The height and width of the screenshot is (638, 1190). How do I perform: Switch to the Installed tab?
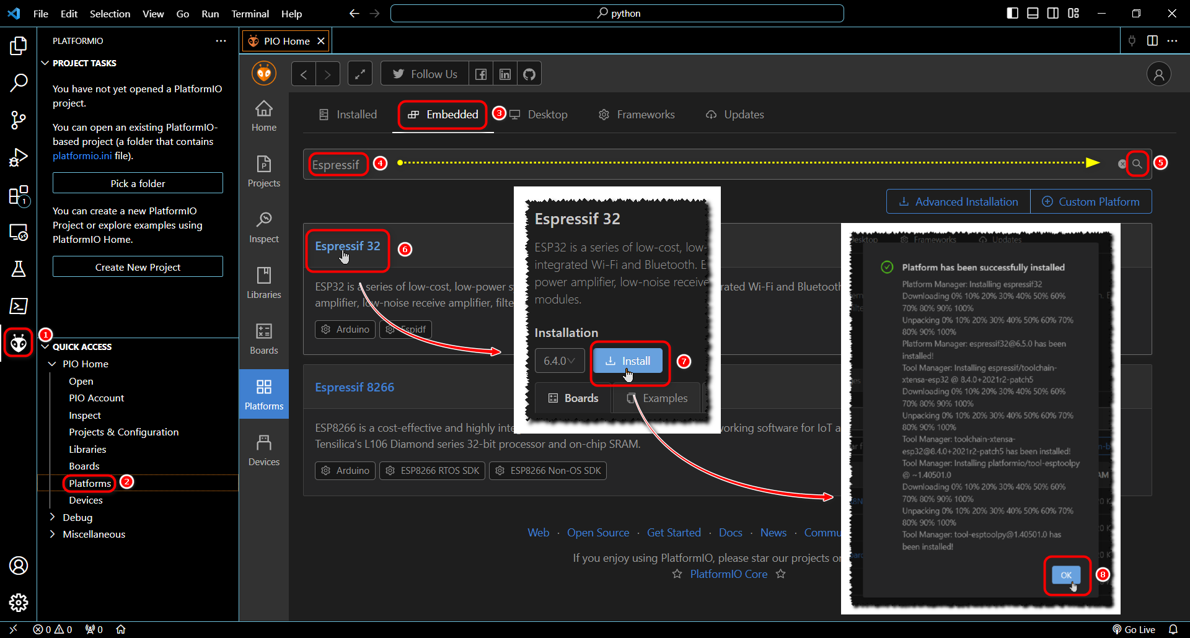tap(348, 115)
